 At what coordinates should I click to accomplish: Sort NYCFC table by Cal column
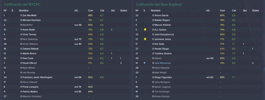point(102,10)
